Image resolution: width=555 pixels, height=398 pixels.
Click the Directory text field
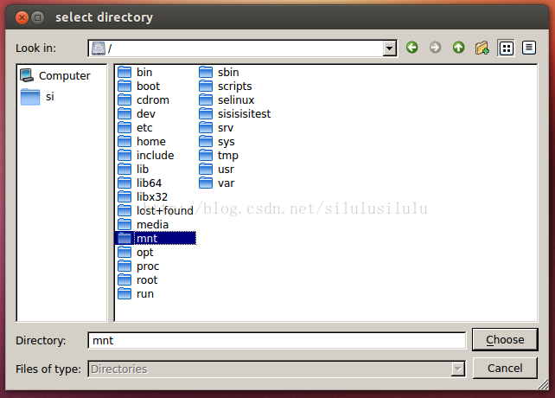click(x=277, y=341)
